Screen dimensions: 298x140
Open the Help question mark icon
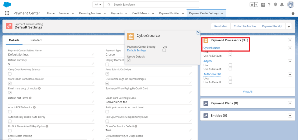click(269, 5)
